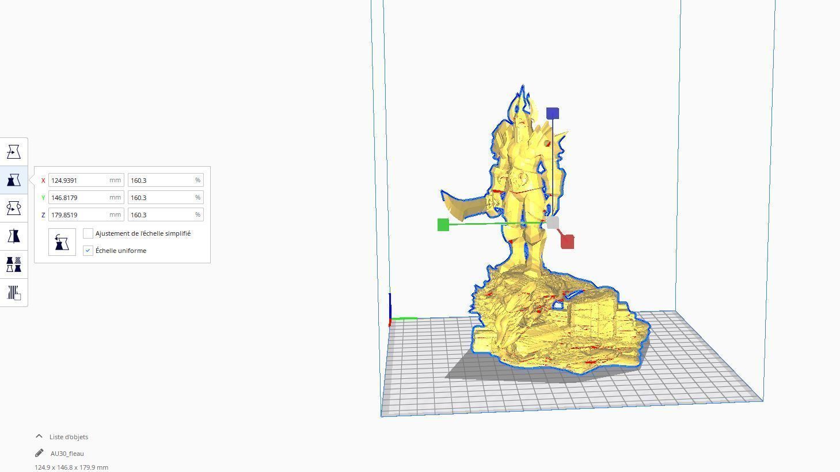
Task: Open the Per Model Settings tool
Action: [14, 264]
